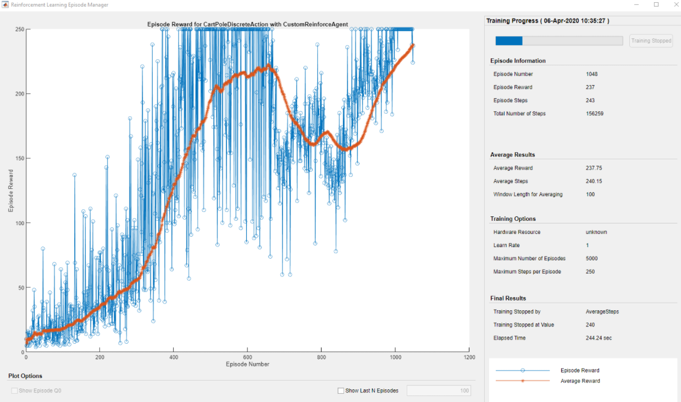Click the plot title Episode Reward for CartPoleDiscreteAction
This screenshot has width=681, height=402.
tap(247, 24)
